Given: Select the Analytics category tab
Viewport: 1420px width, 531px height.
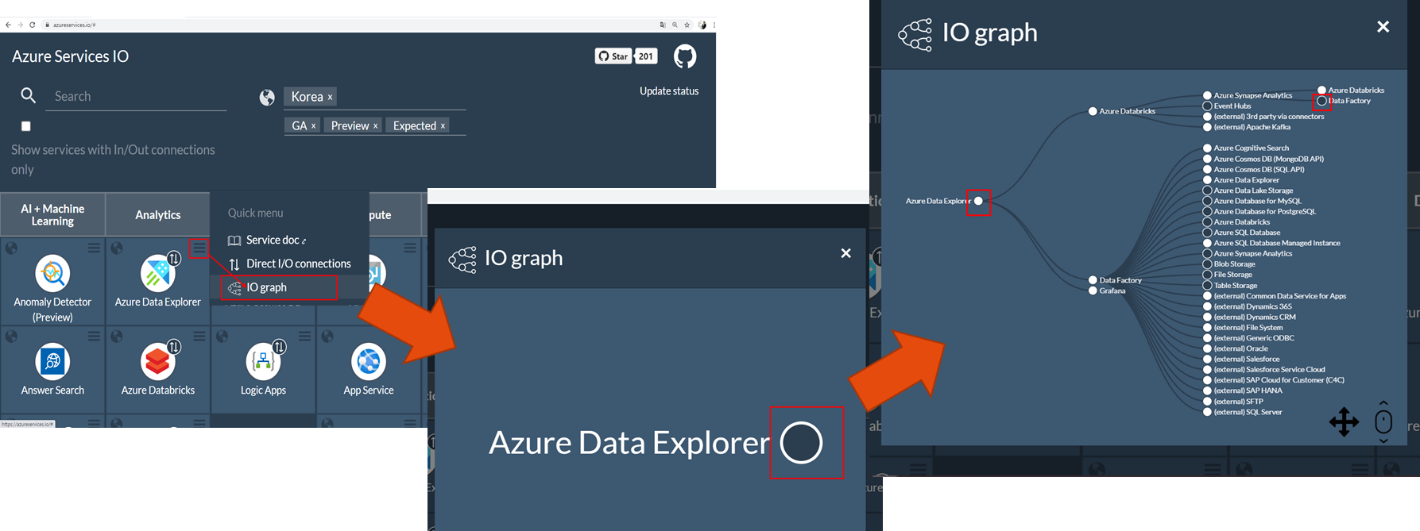Looking at the screenshot, I should (157, 214).
